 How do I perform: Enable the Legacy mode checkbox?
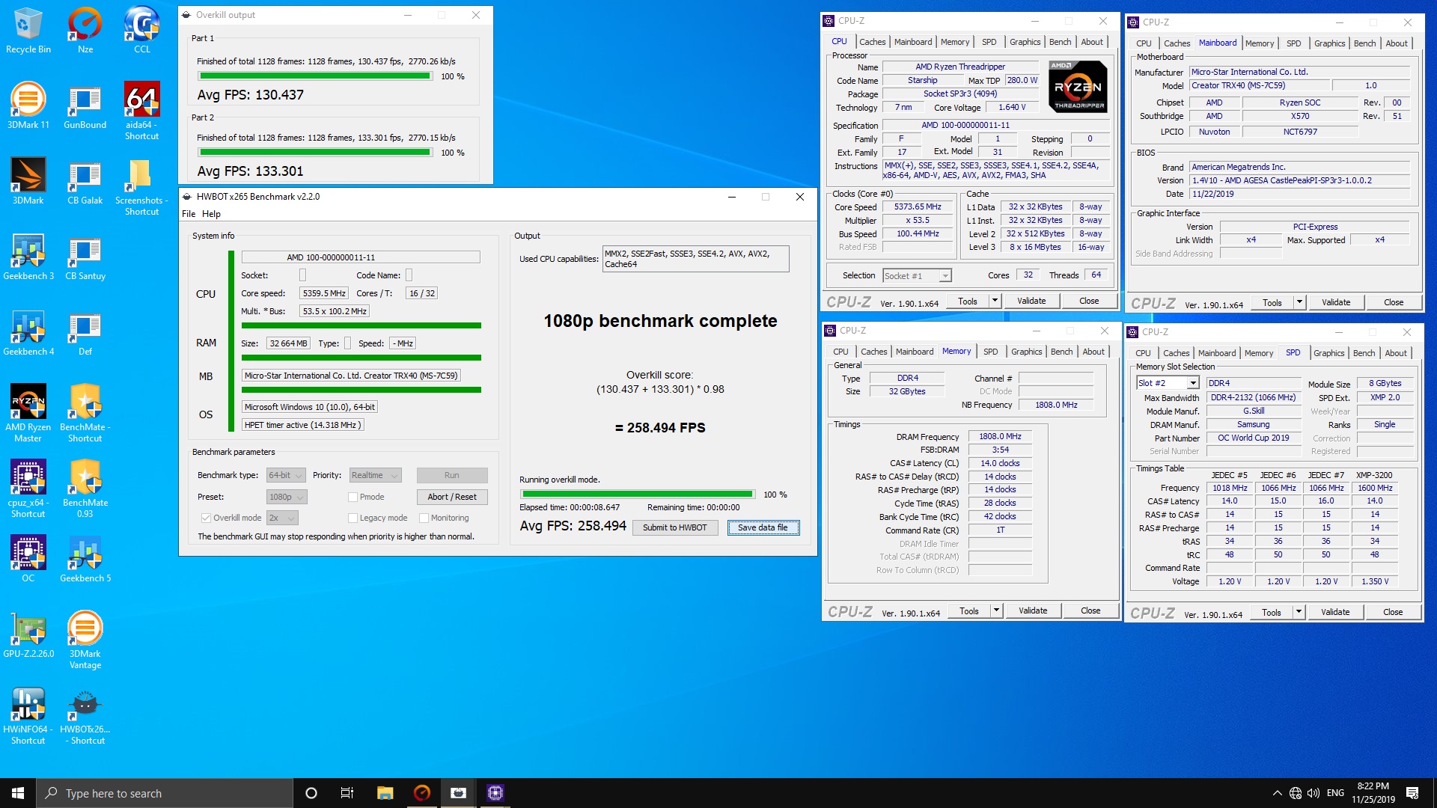[x=353, y=518]
